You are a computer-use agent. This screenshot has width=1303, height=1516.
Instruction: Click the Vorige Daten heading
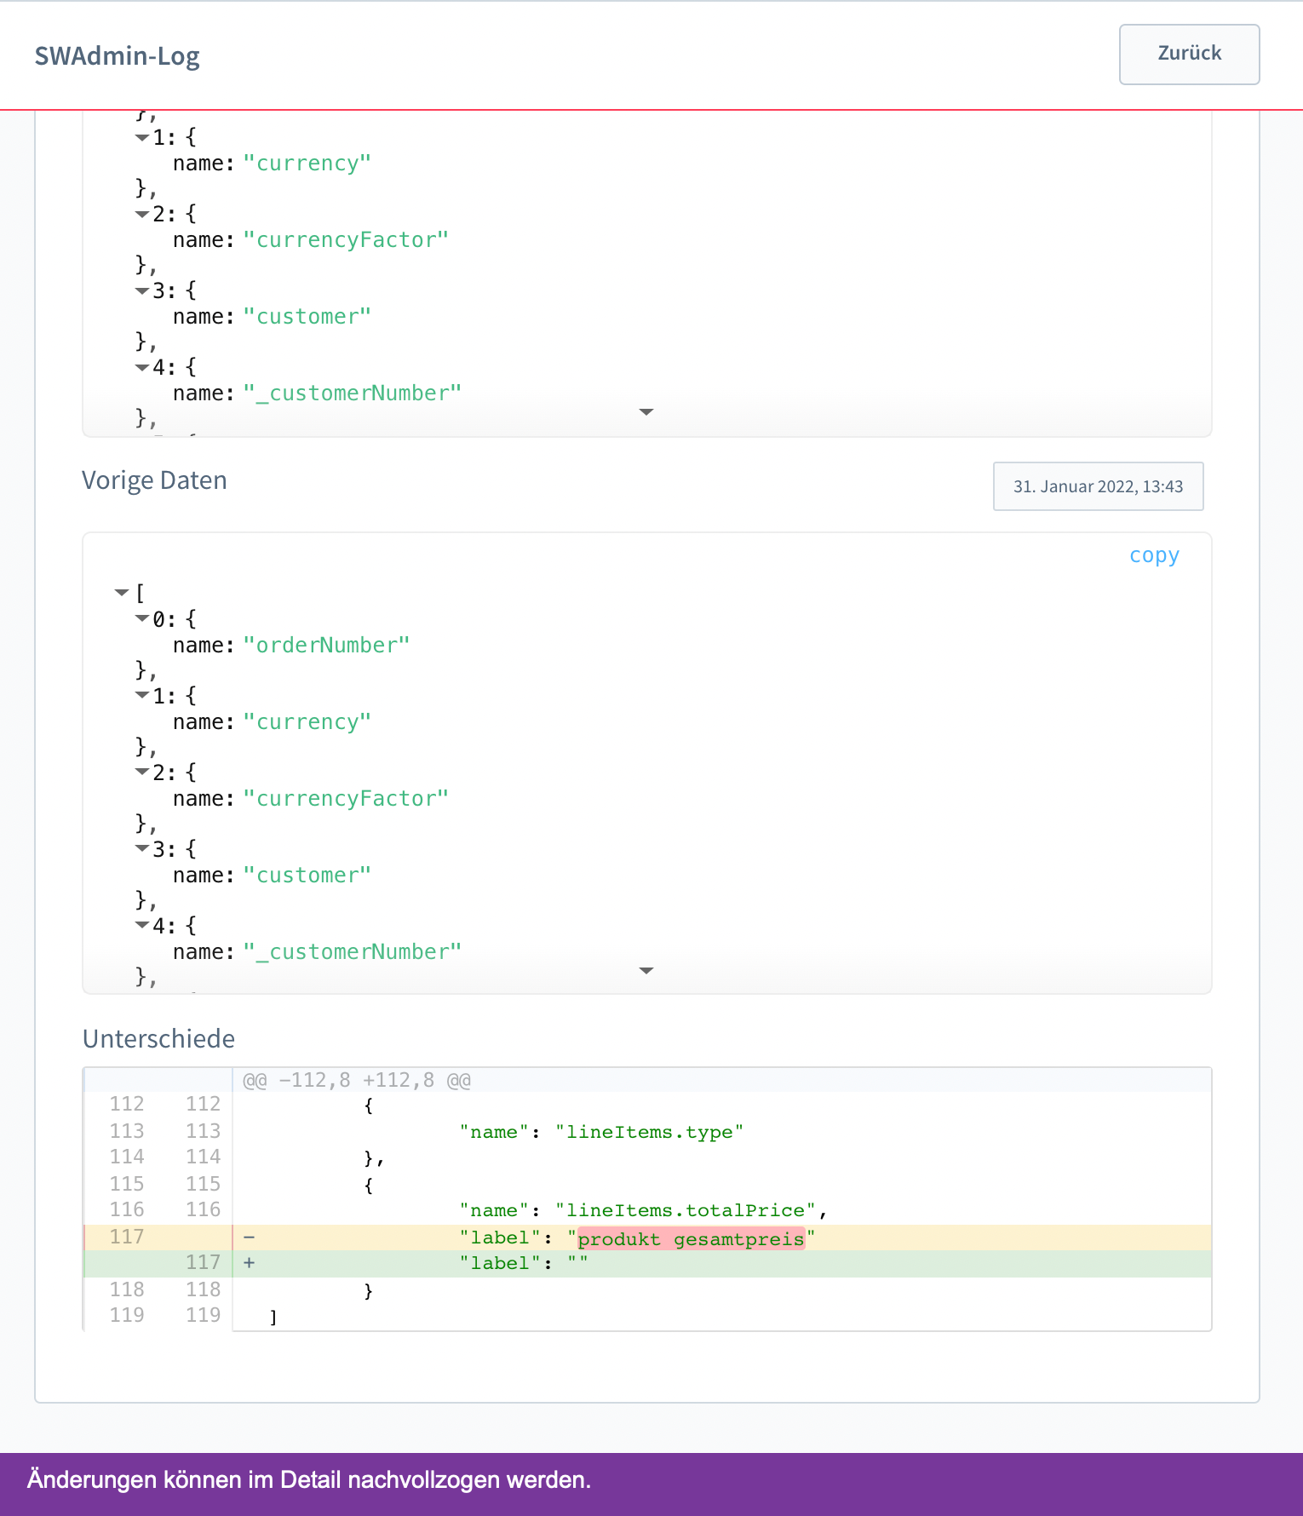[154, 480]
